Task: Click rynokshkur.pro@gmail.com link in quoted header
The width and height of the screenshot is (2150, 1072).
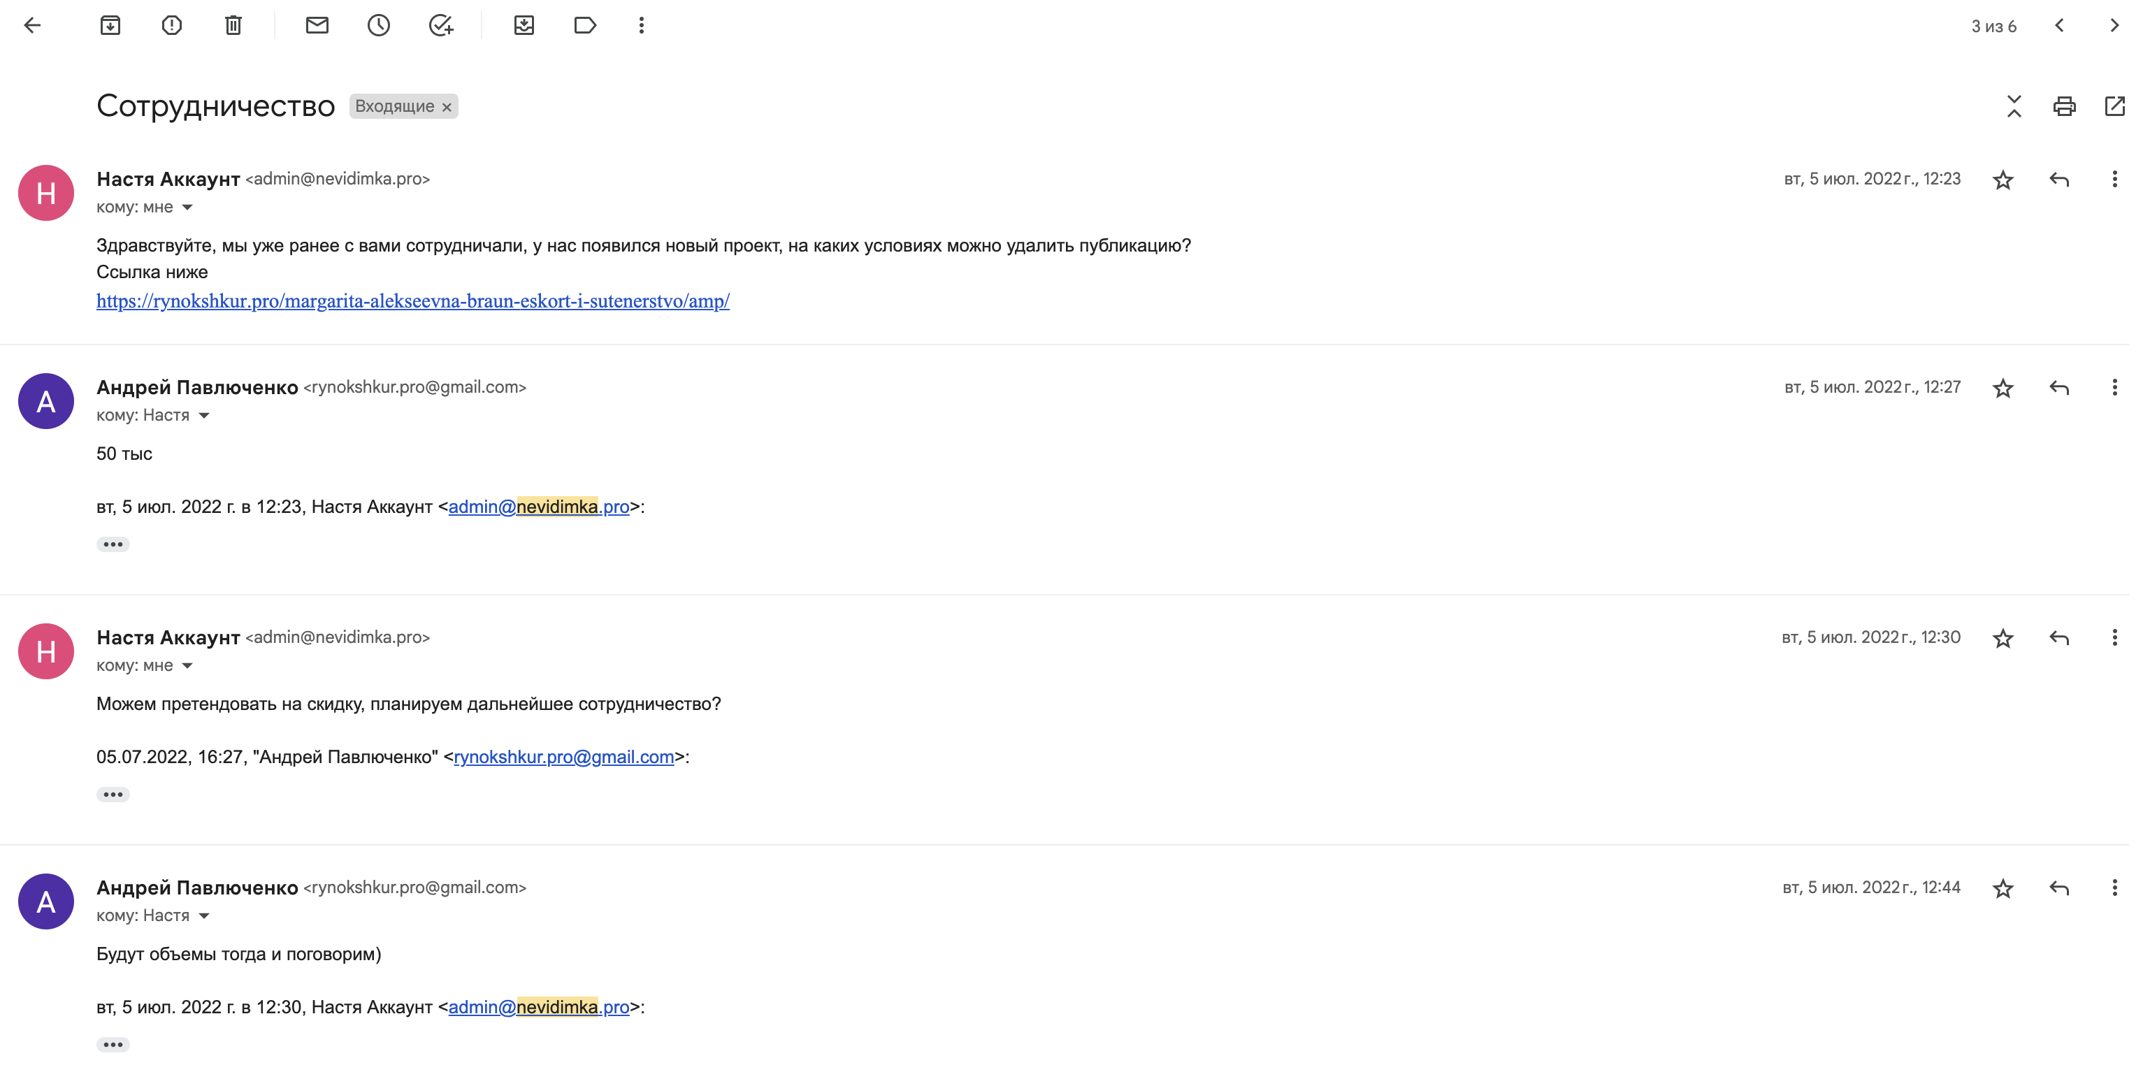Action: pyautogui.click(x=564, y=758)
